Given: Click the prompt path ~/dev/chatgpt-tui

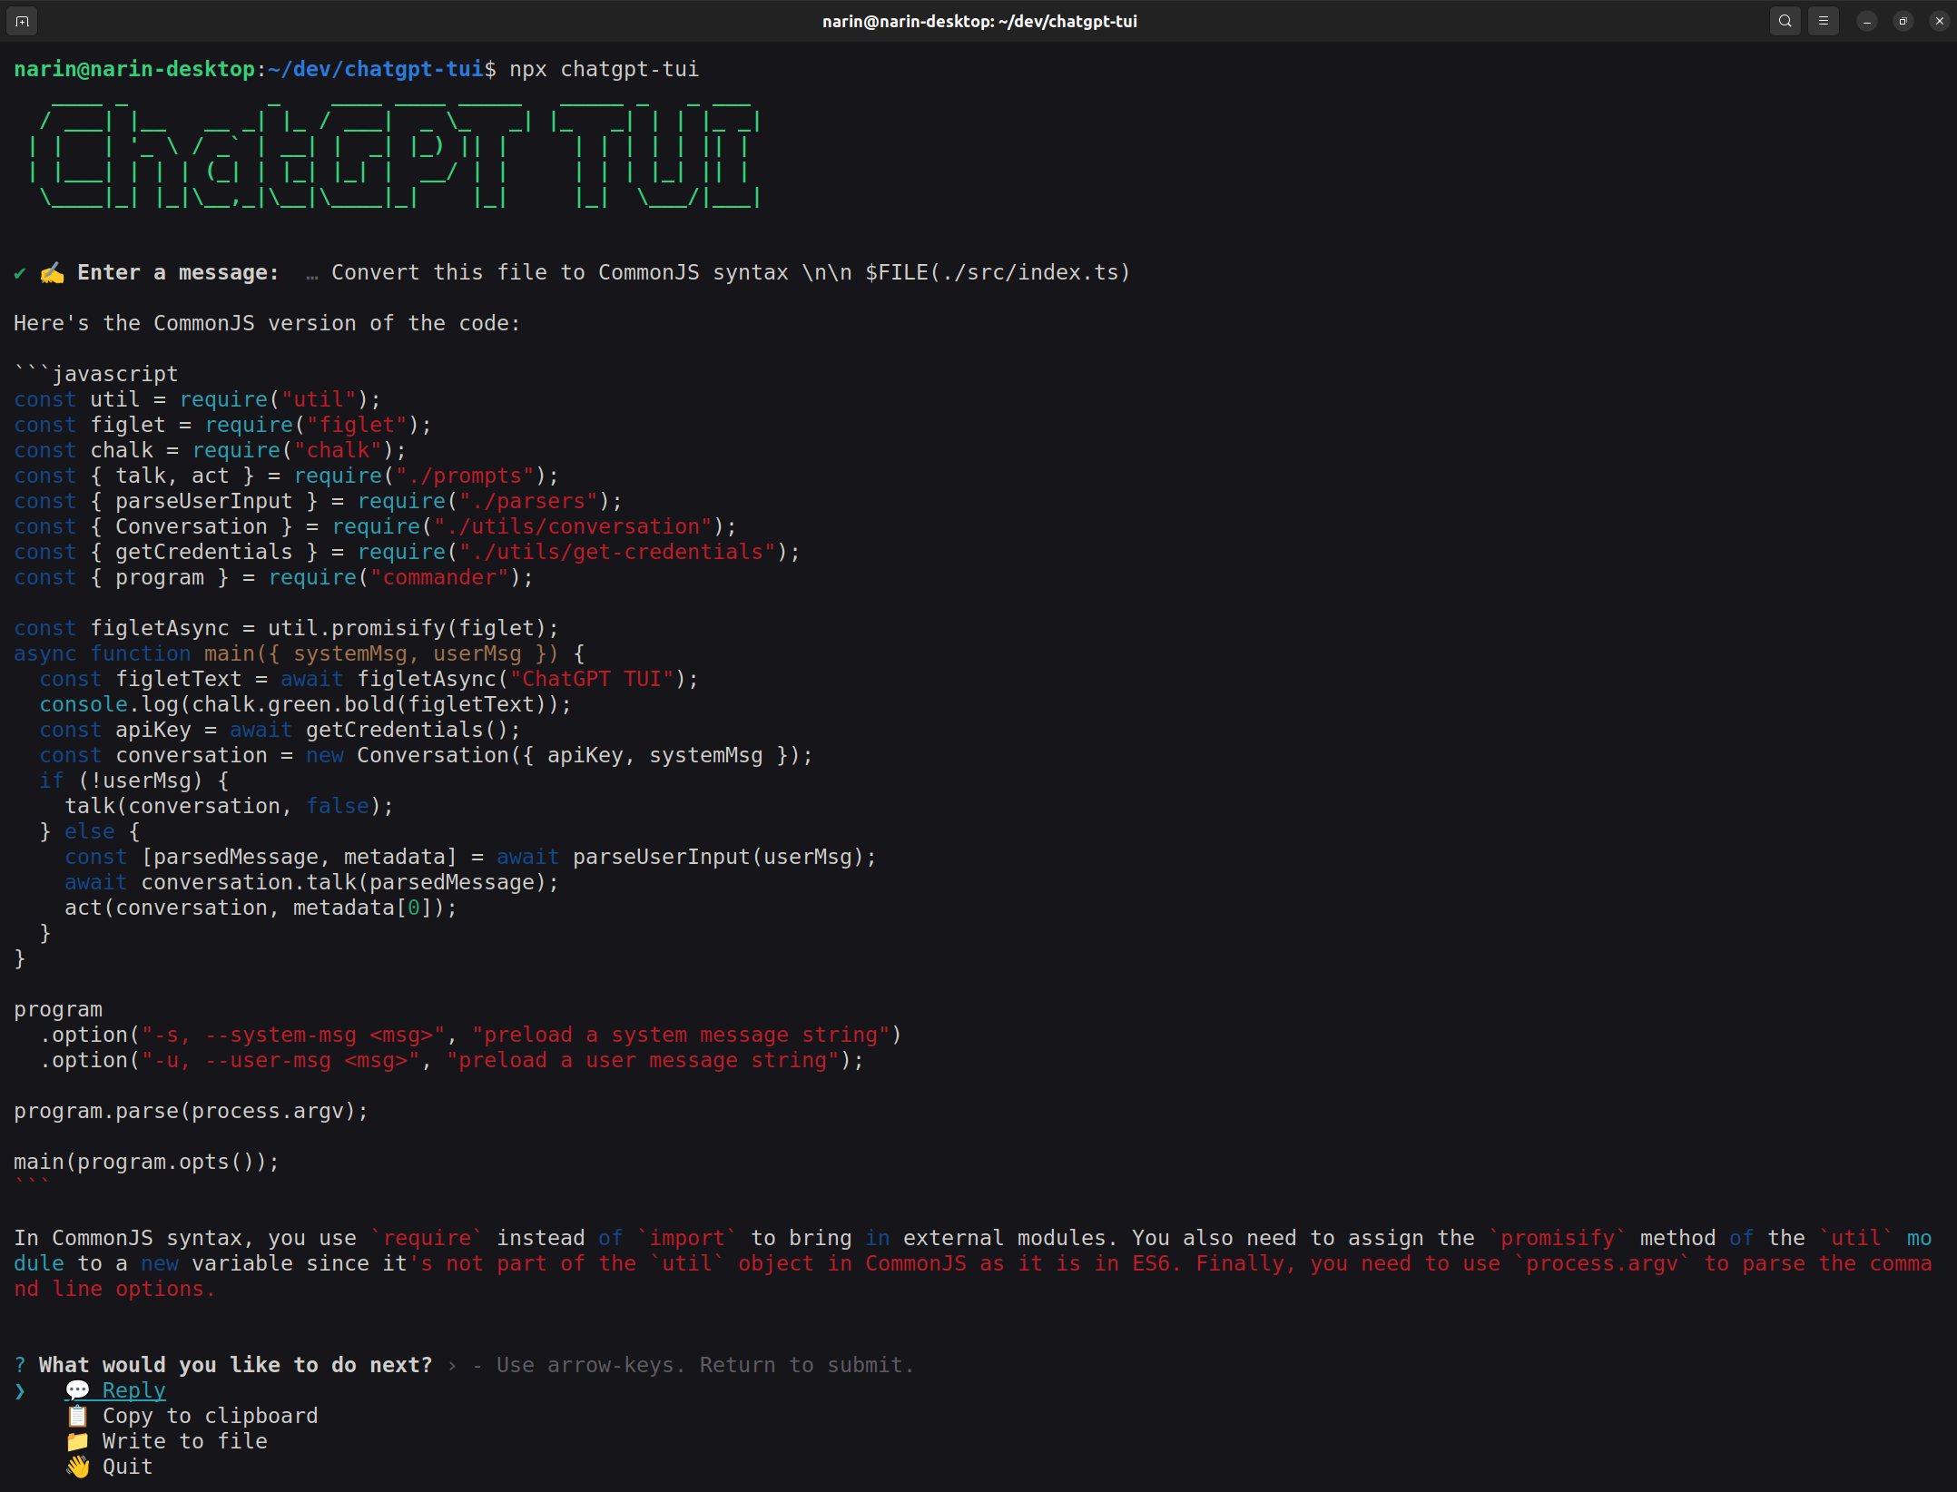Looking at the screenshot, I should click(375, 69).
